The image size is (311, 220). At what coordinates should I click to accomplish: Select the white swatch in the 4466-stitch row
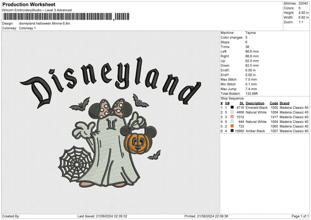[x=232, y=112]
